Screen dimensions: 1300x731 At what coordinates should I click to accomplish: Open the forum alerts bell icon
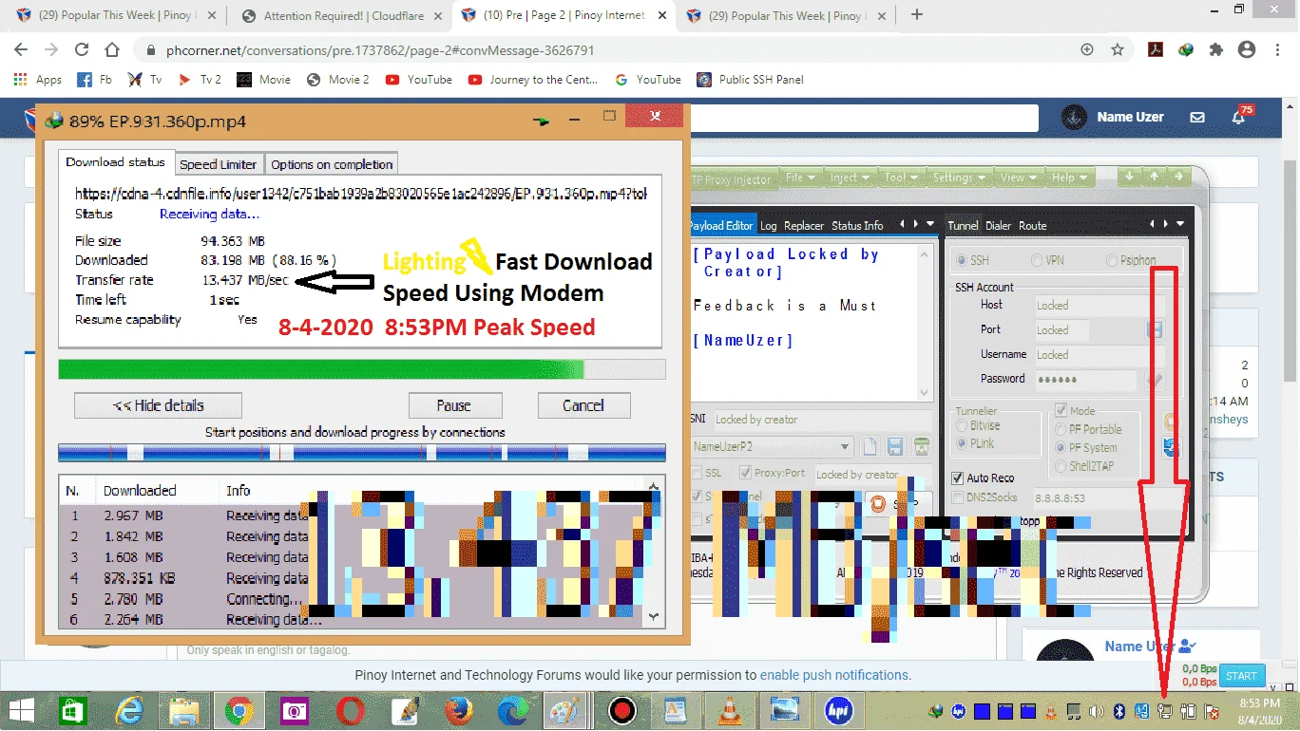point(1238,117)
